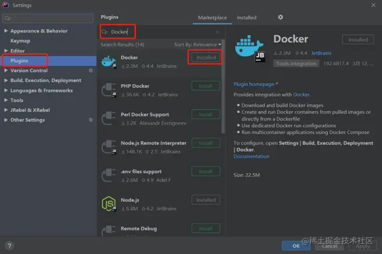Open the Documentation link
382x254 pixels.
(252, 156)
